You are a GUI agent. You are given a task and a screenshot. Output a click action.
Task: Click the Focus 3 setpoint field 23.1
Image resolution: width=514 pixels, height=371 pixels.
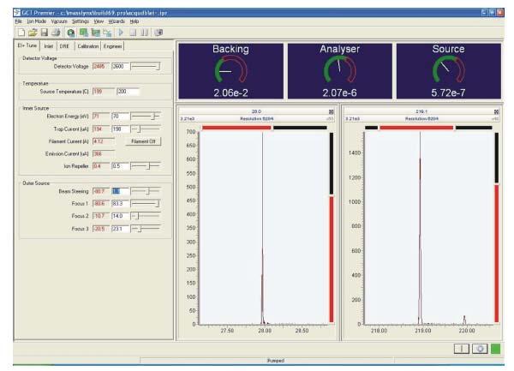(x=120, y=229)
